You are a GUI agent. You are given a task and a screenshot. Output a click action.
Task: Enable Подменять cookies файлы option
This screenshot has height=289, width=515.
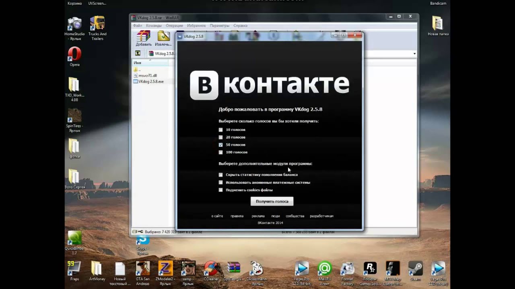(x=220, y=190)
